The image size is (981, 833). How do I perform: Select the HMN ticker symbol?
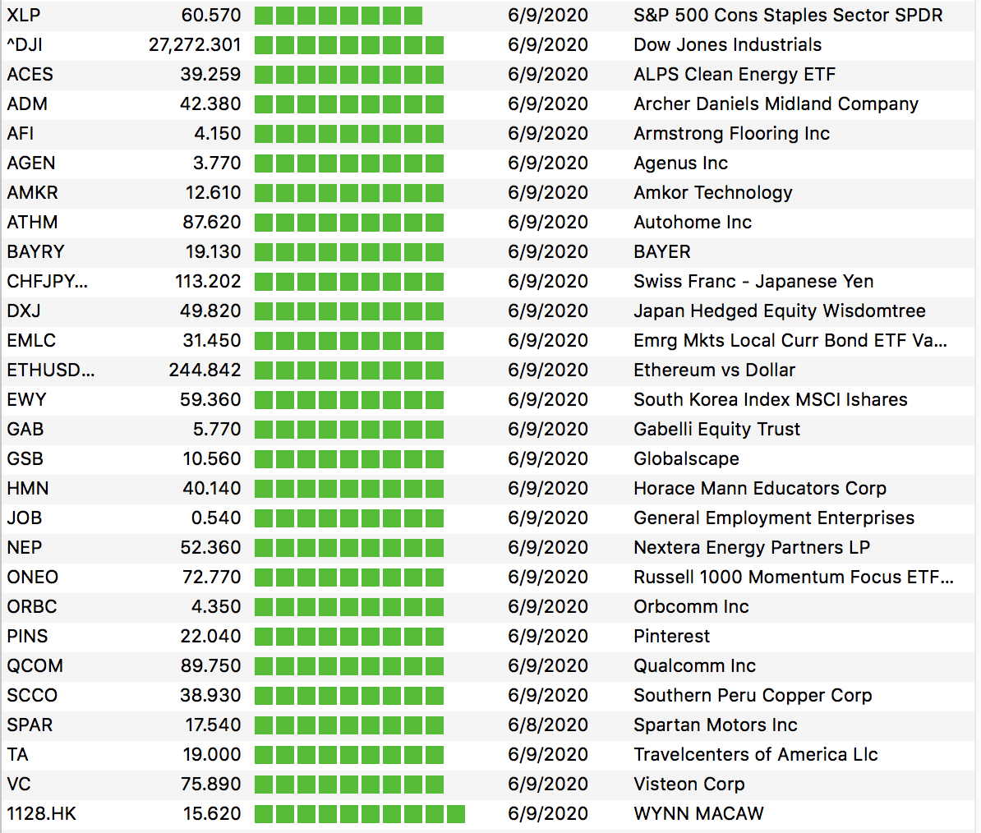click(28, 489)
